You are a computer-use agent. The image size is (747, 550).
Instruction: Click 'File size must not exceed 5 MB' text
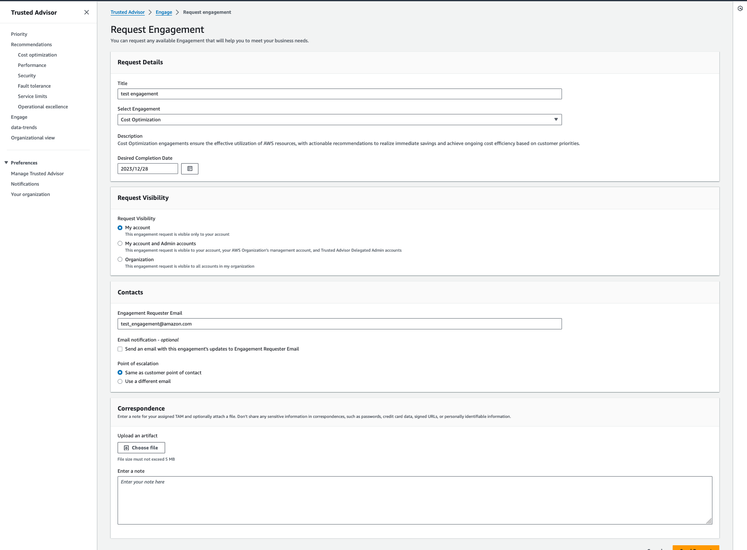tap(146, 459)
